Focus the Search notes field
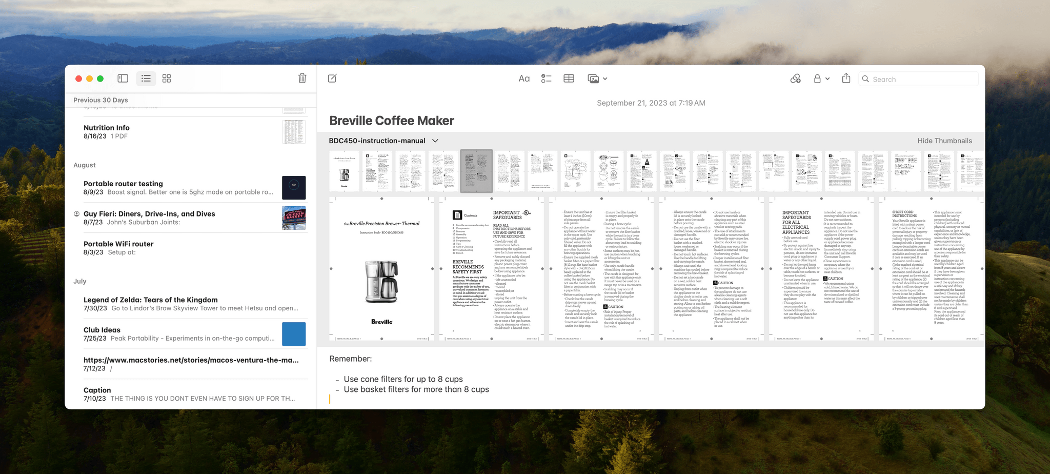This screenshot has height=474, width=1050. click(x=918, y=79)
